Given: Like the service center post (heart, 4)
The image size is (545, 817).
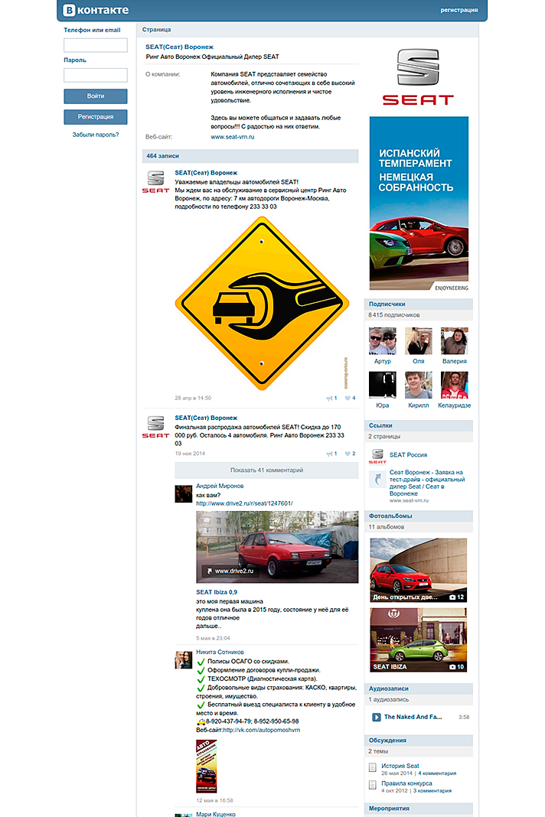Looking at the screenshot, I should tap(350, 398).
